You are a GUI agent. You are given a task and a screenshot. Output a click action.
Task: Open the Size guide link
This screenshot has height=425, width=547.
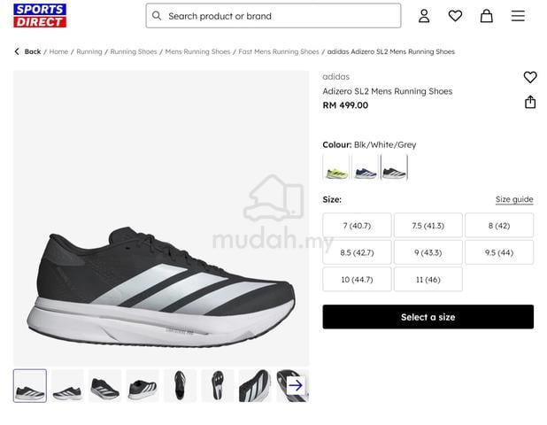coord(514,199)
